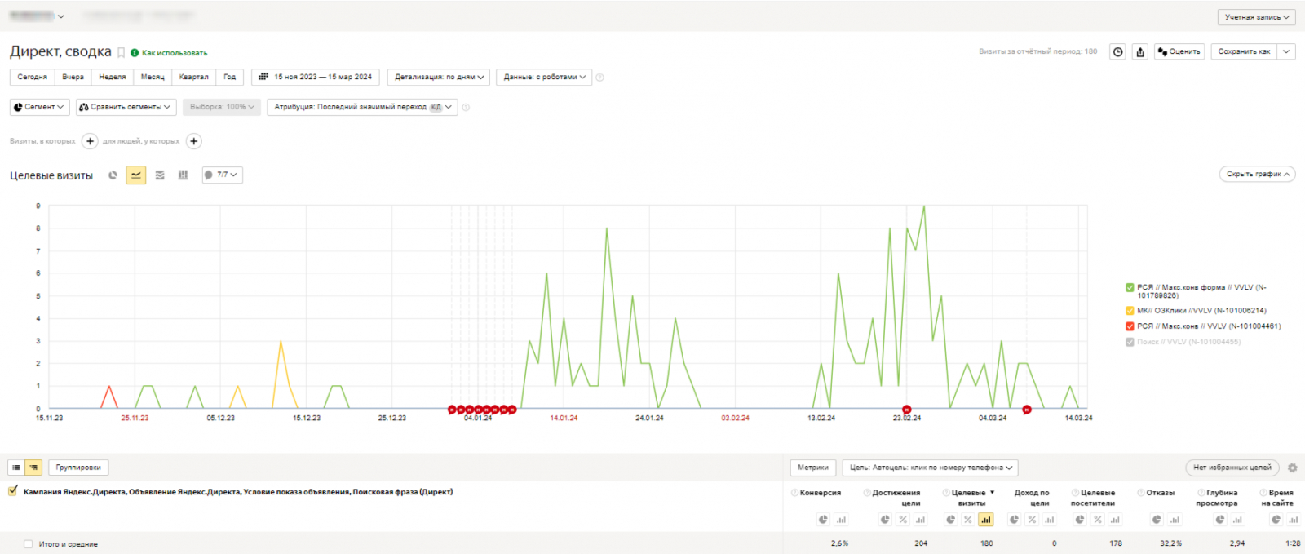
Task: Select the stacked area chart icon
Action: pos(160,175)
